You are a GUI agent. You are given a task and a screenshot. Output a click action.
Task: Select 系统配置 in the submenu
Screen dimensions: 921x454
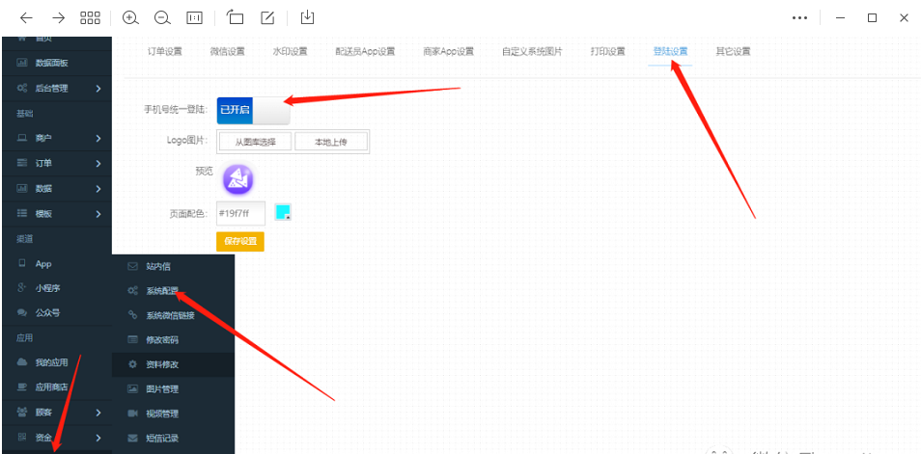161,290
